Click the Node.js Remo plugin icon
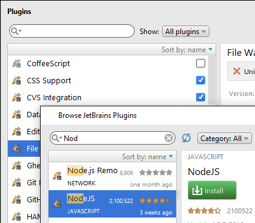255x223 pixels. (57, 176)
